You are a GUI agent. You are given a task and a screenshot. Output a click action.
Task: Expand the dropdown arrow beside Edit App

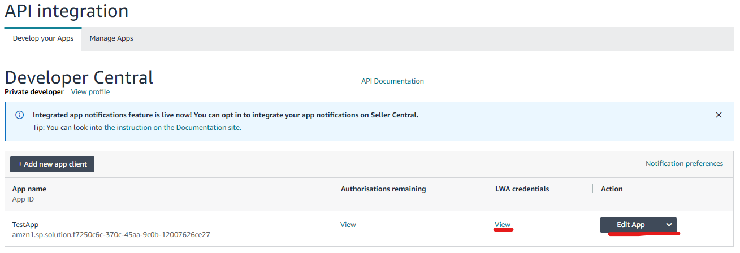coord(669,225)
